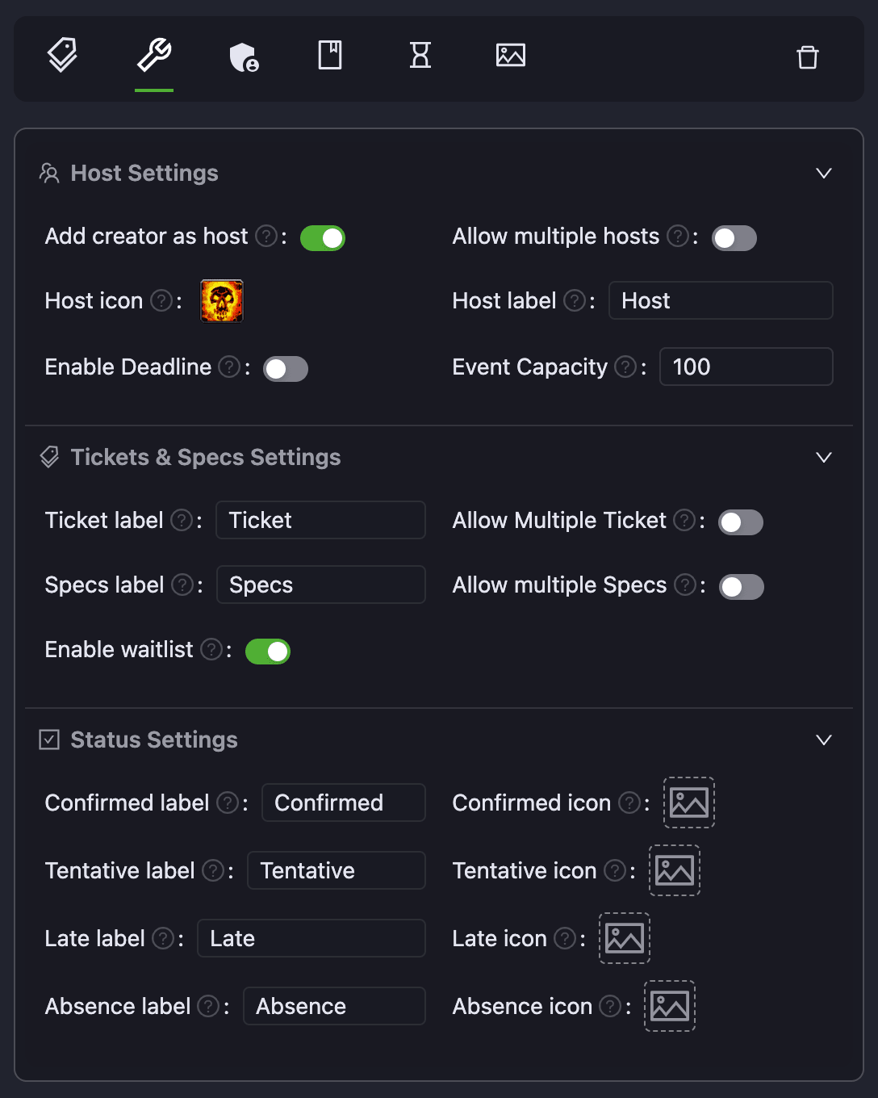Viewport: 878px width, 1098px height.
Task: Turn off Enable waitlist
Action: coord(268,651)
